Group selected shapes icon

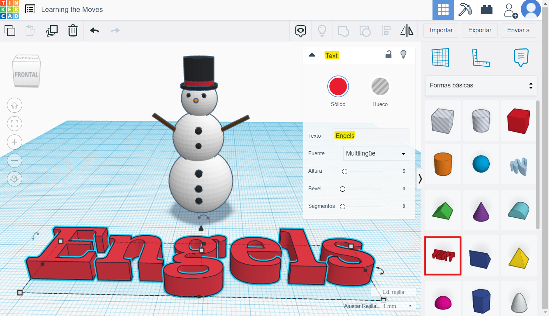click(343, 31)
